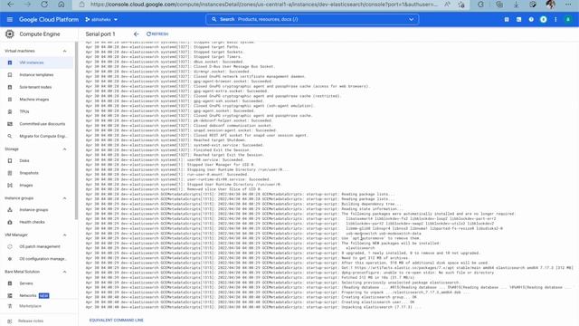
Task: Add page to browser favorites star
Action: (461, 5)
